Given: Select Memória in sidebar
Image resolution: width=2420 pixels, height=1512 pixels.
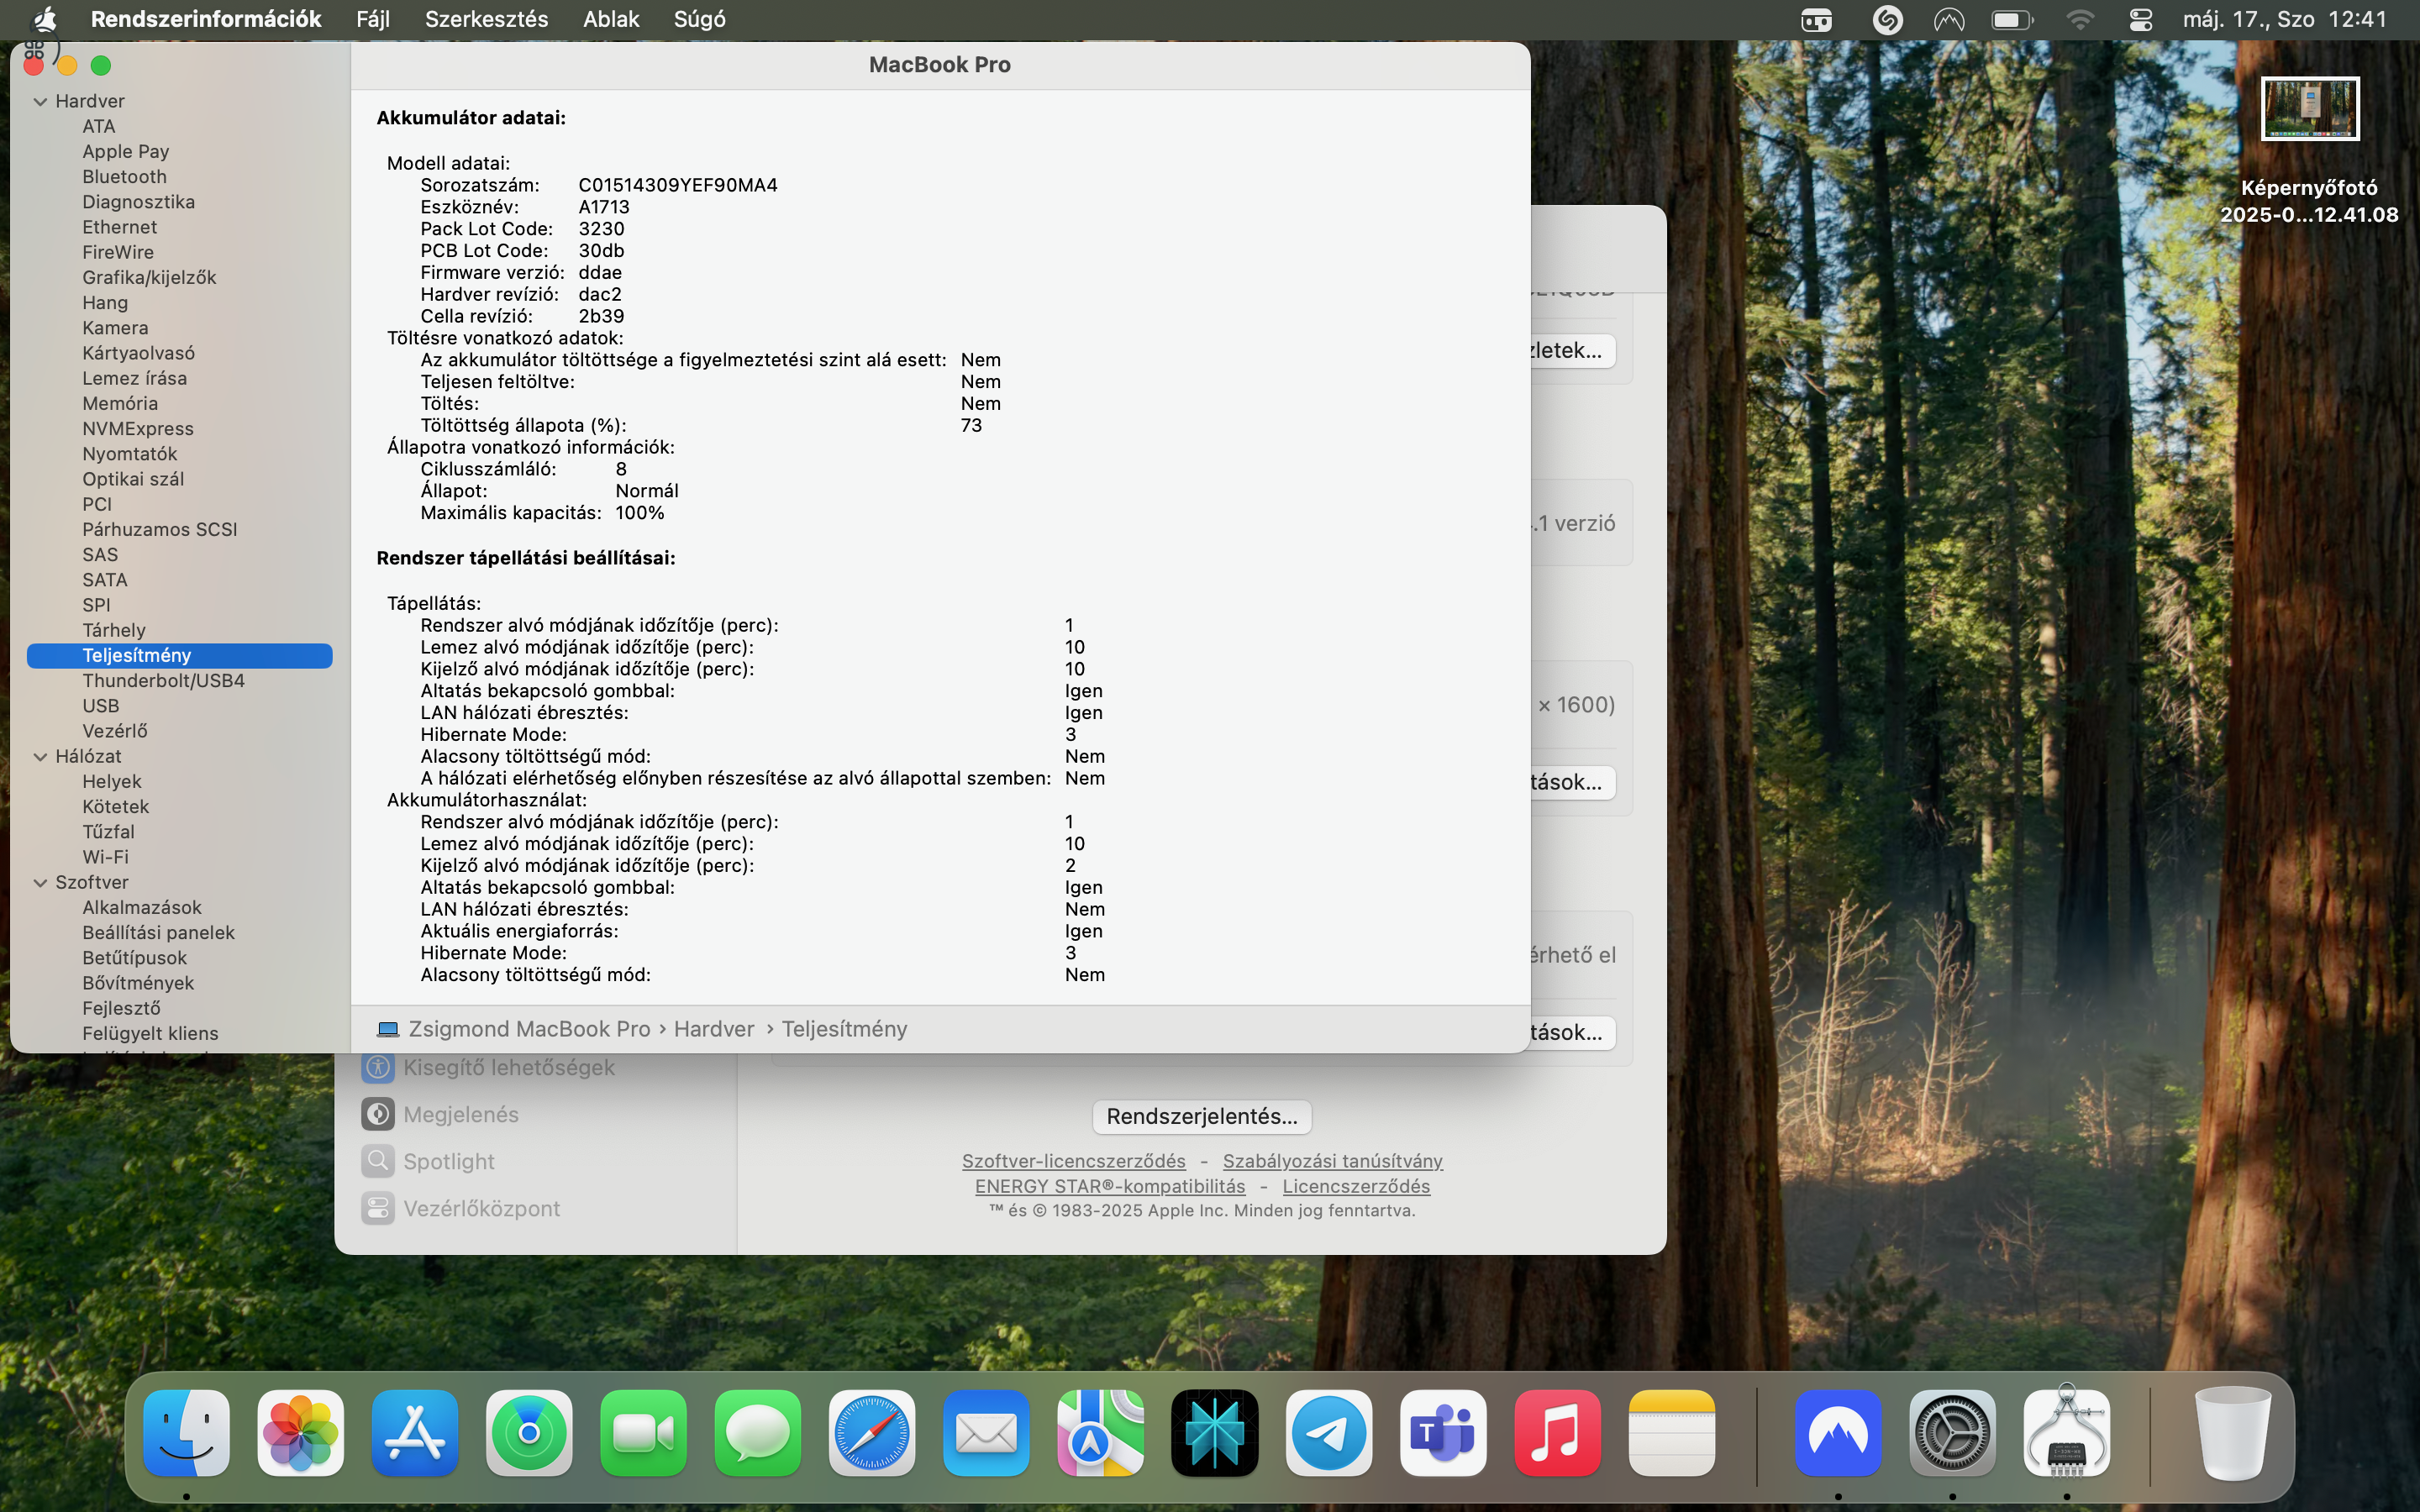Looking at the screenshot, I should coord(120,404).
